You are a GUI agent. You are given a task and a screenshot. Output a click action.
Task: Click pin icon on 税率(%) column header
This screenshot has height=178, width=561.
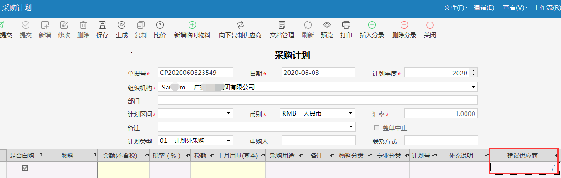(x=188, y=156)
